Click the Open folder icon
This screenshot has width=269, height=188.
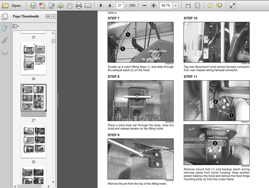5,6
